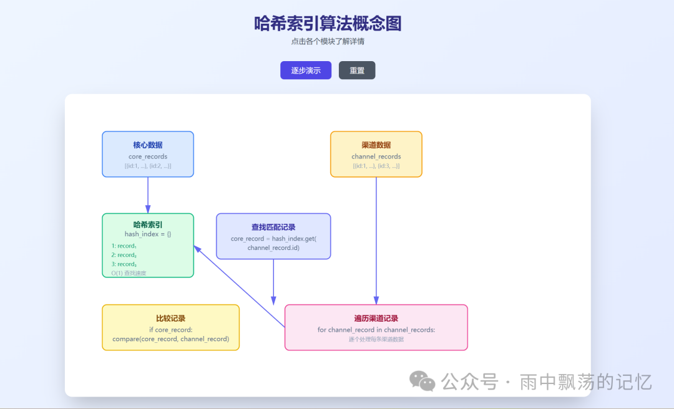Click the 1: record₁ entry in hash index
Screen dimensions: 674x409
125,246
